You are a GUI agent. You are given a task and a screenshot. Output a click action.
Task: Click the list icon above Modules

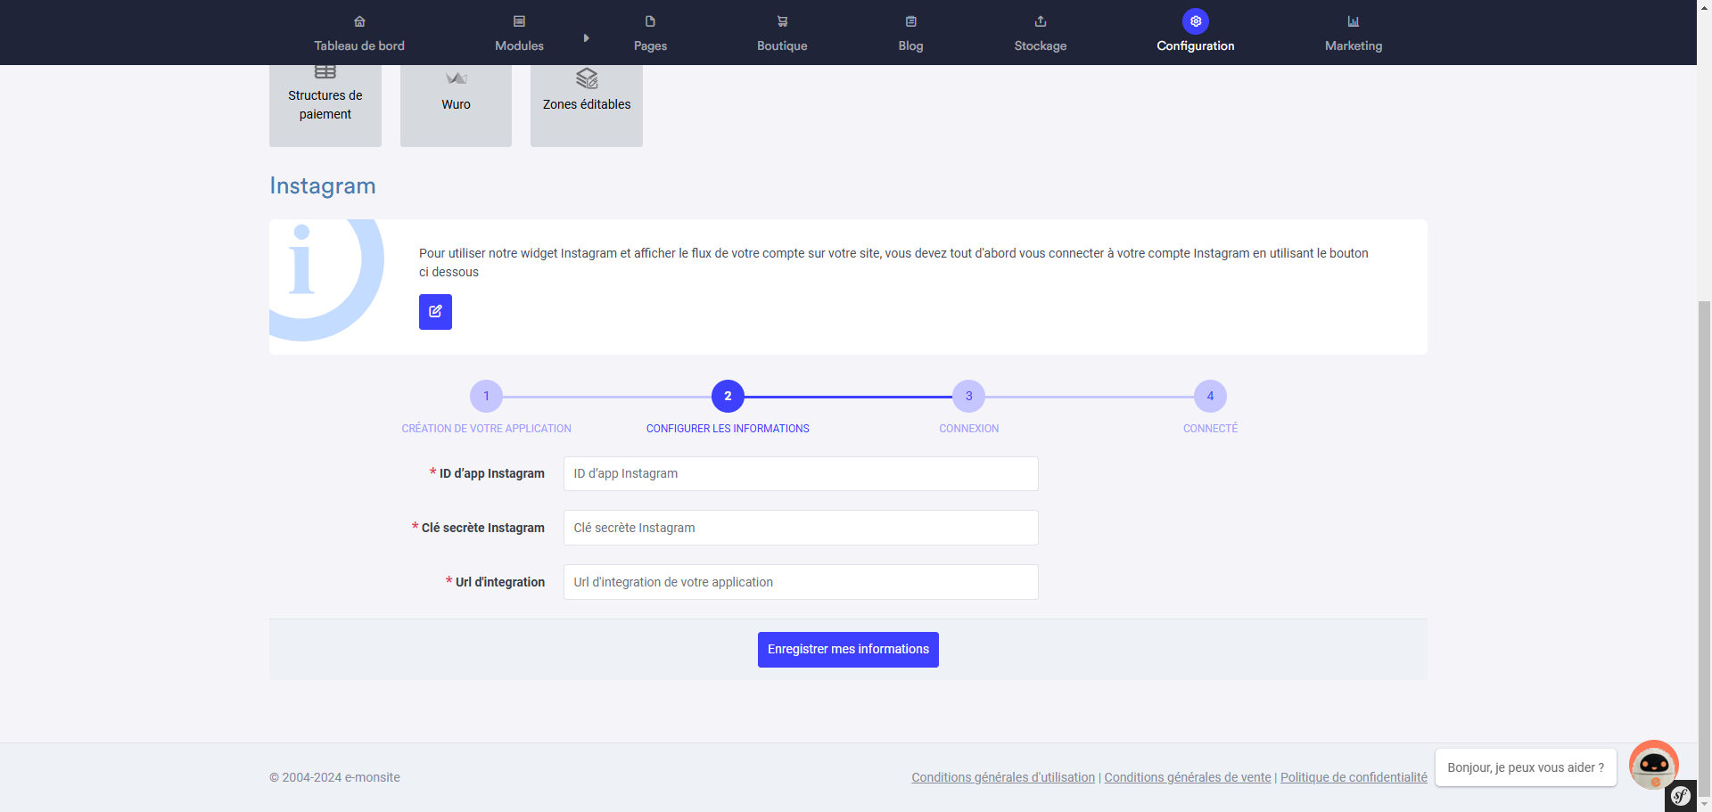click(519, 21)
